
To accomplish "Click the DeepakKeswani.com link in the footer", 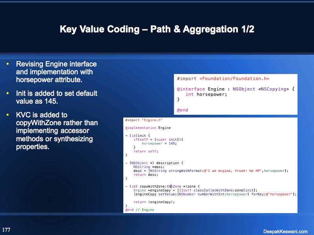I will [x=285, y=231].
